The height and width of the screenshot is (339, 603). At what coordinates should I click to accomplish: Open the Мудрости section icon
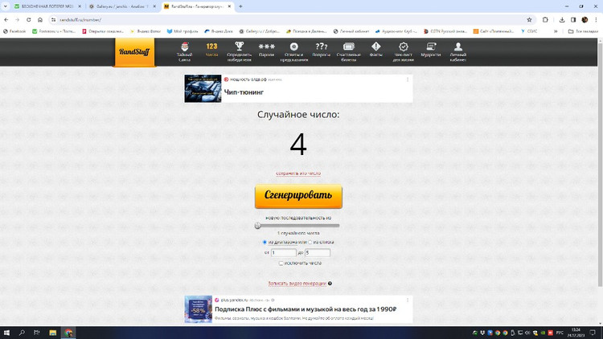431,47
